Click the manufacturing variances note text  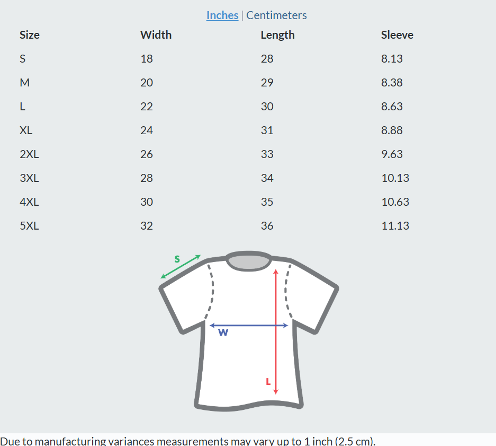pyautogui.click(x=187, y=441)
